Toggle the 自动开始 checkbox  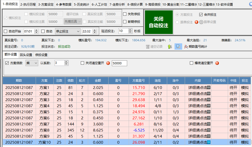[x=5, y=31]
